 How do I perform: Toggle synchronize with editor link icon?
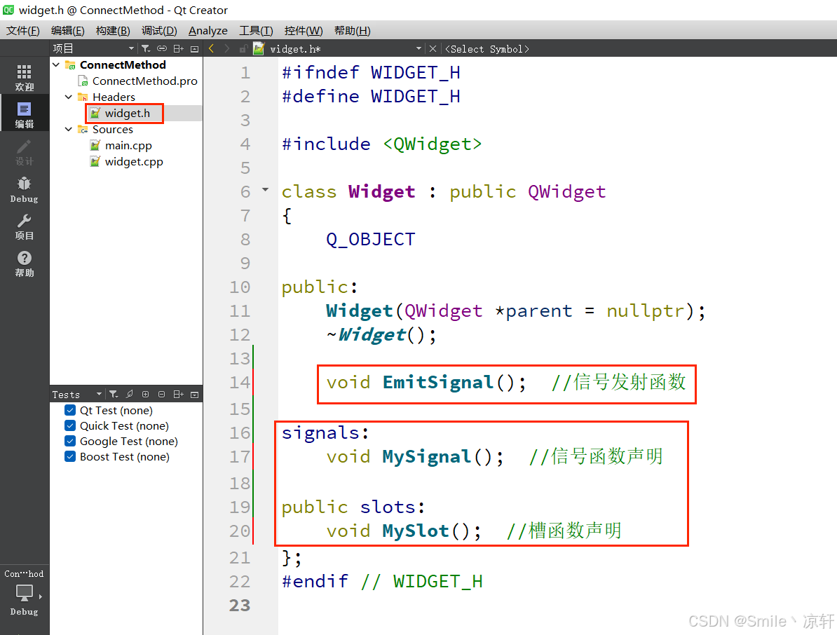tap(162, 48)
